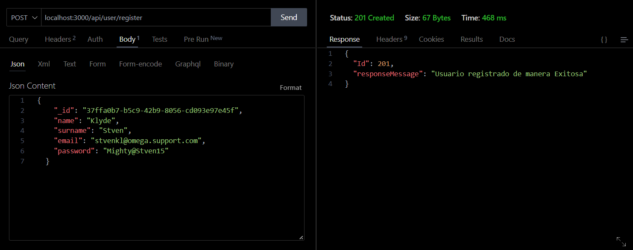The image size is (633, 250).
Task: Open the Pre Run tab
Action: coord(203,39)
